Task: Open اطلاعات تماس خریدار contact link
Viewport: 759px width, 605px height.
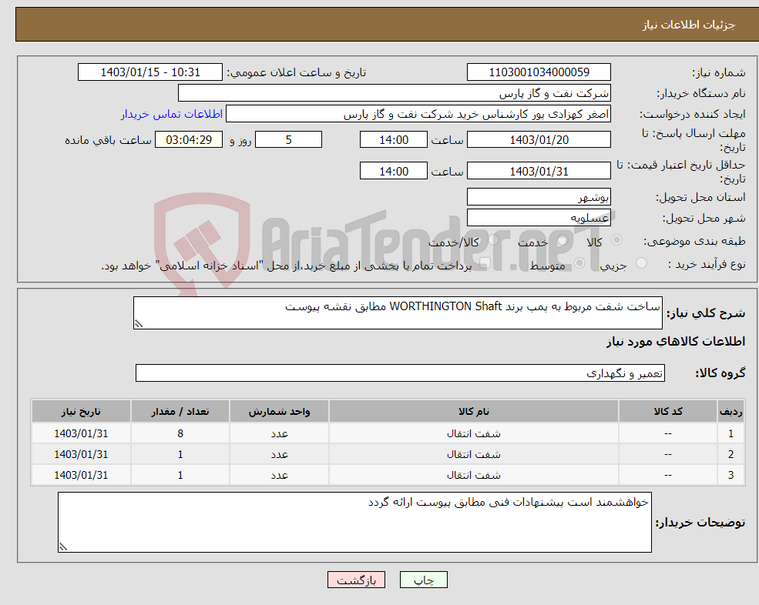Action: [172, 114]
